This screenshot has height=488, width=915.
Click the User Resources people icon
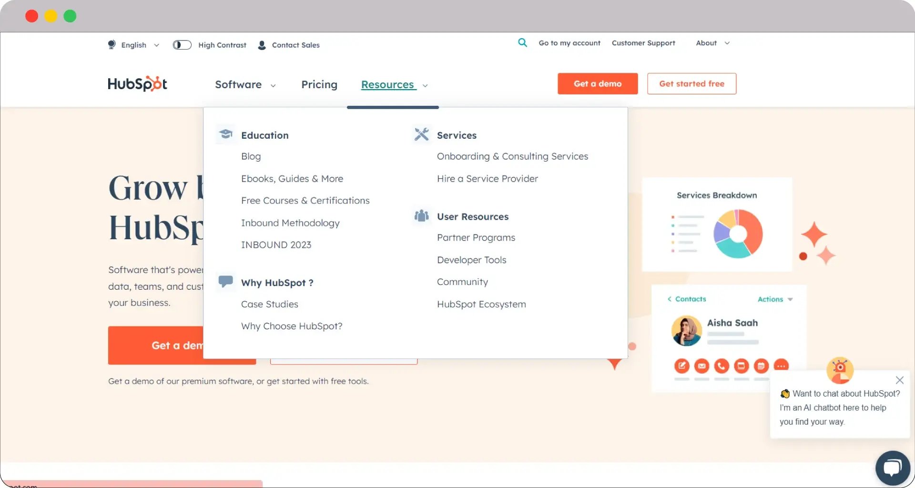pyautogui.click(x=421, y=216)
